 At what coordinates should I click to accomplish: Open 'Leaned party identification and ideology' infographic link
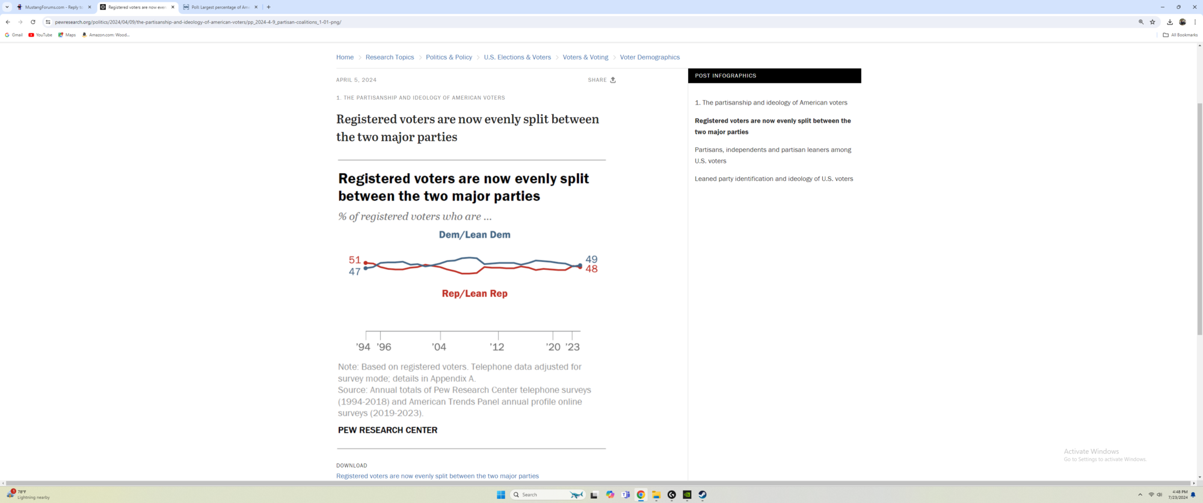pyautogui.click(x=774, y=178)
